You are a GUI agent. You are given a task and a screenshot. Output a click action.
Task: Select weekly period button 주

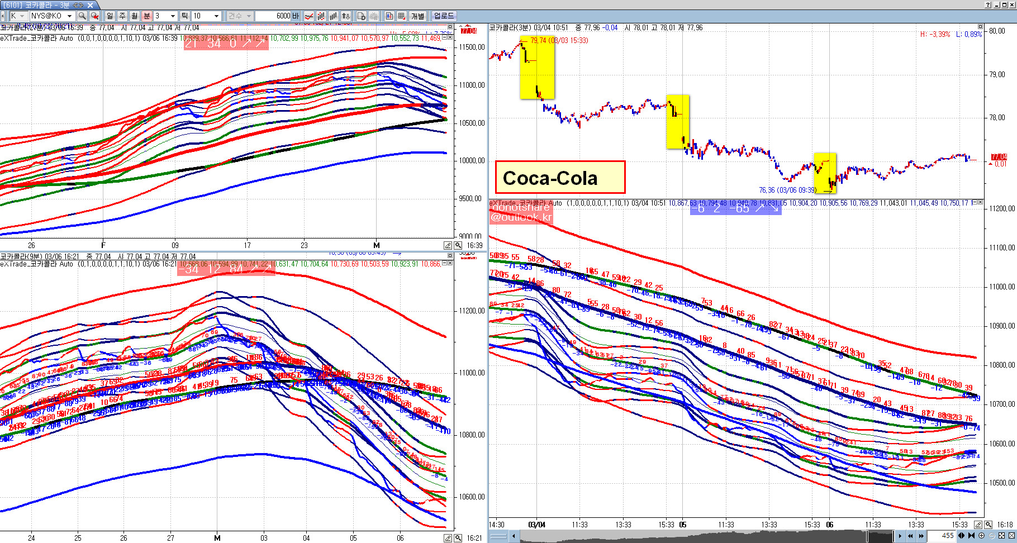point(122,16)
